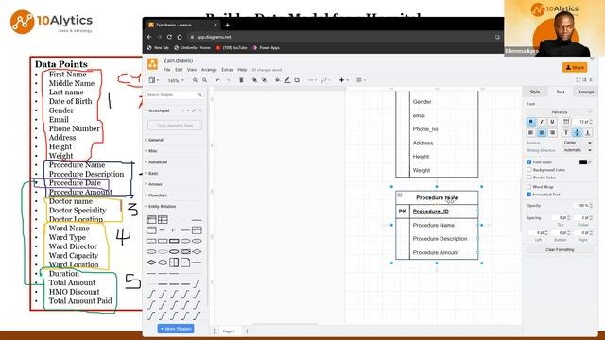
Task: Open the Extras menu
Action: click(x=227, y=70)
